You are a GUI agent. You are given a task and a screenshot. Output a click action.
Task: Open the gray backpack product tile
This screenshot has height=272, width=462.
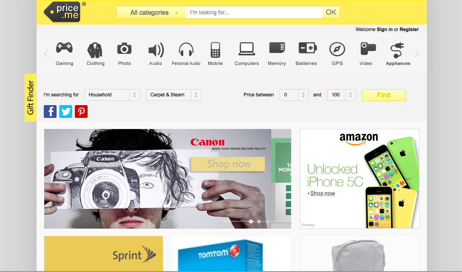360,254
